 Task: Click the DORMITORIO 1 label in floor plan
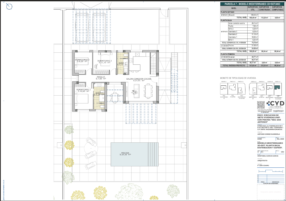[83, 89]
